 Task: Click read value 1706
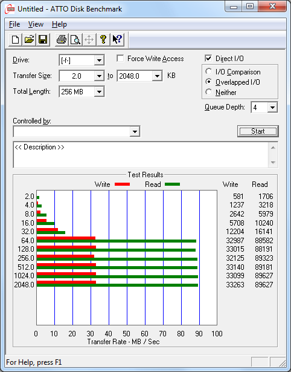(266, 197)
